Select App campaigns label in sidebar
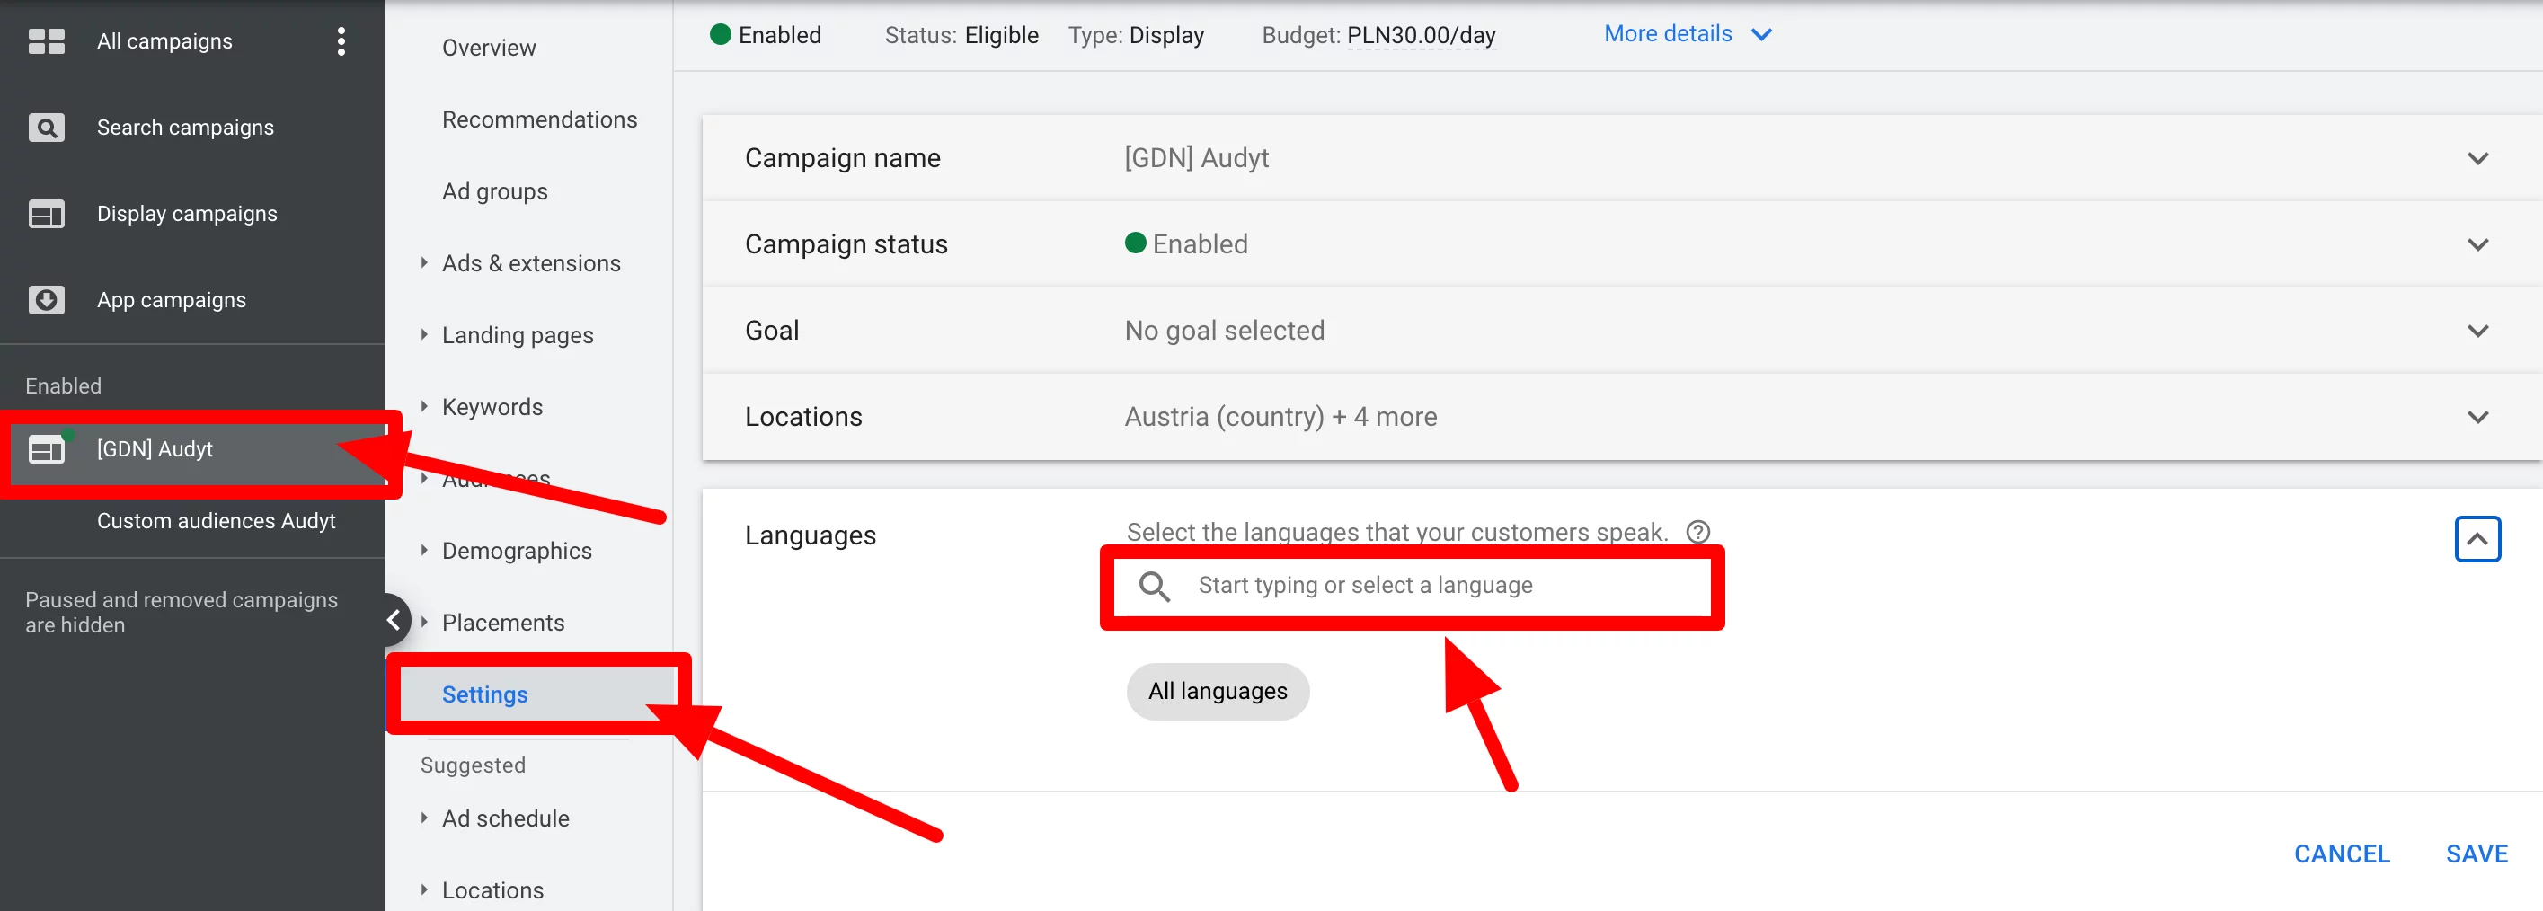Viewport: 2543px width, 911px height. [171, 300]
